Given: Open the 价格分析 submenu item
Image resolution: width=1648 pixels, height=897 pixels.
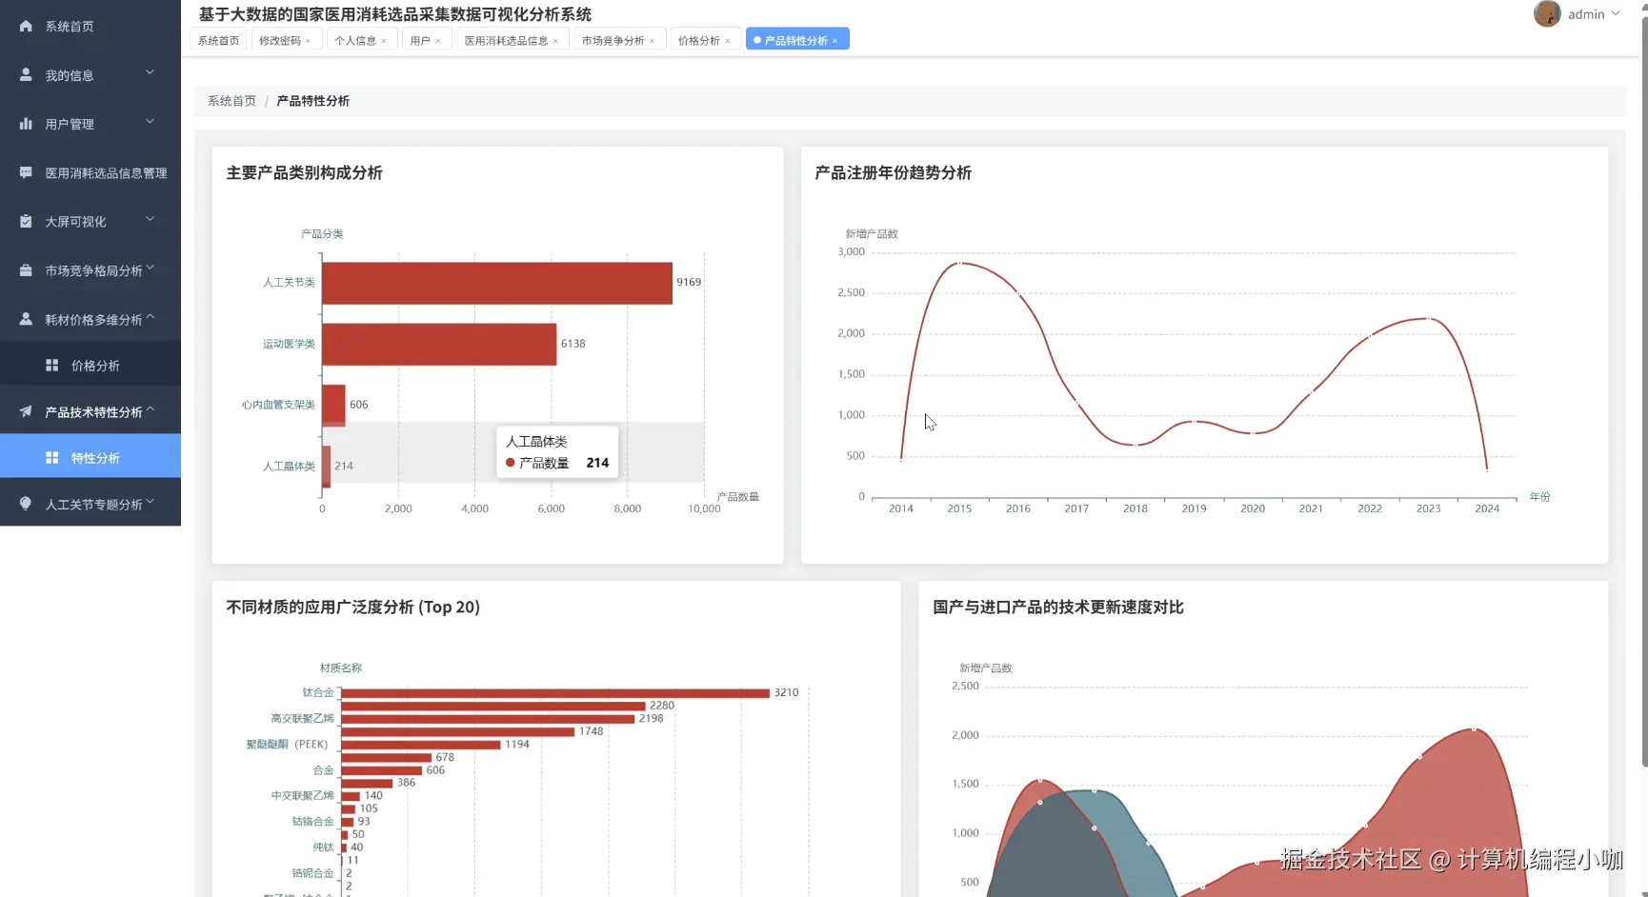Looking at the screenshot, I should click(90, 365).
